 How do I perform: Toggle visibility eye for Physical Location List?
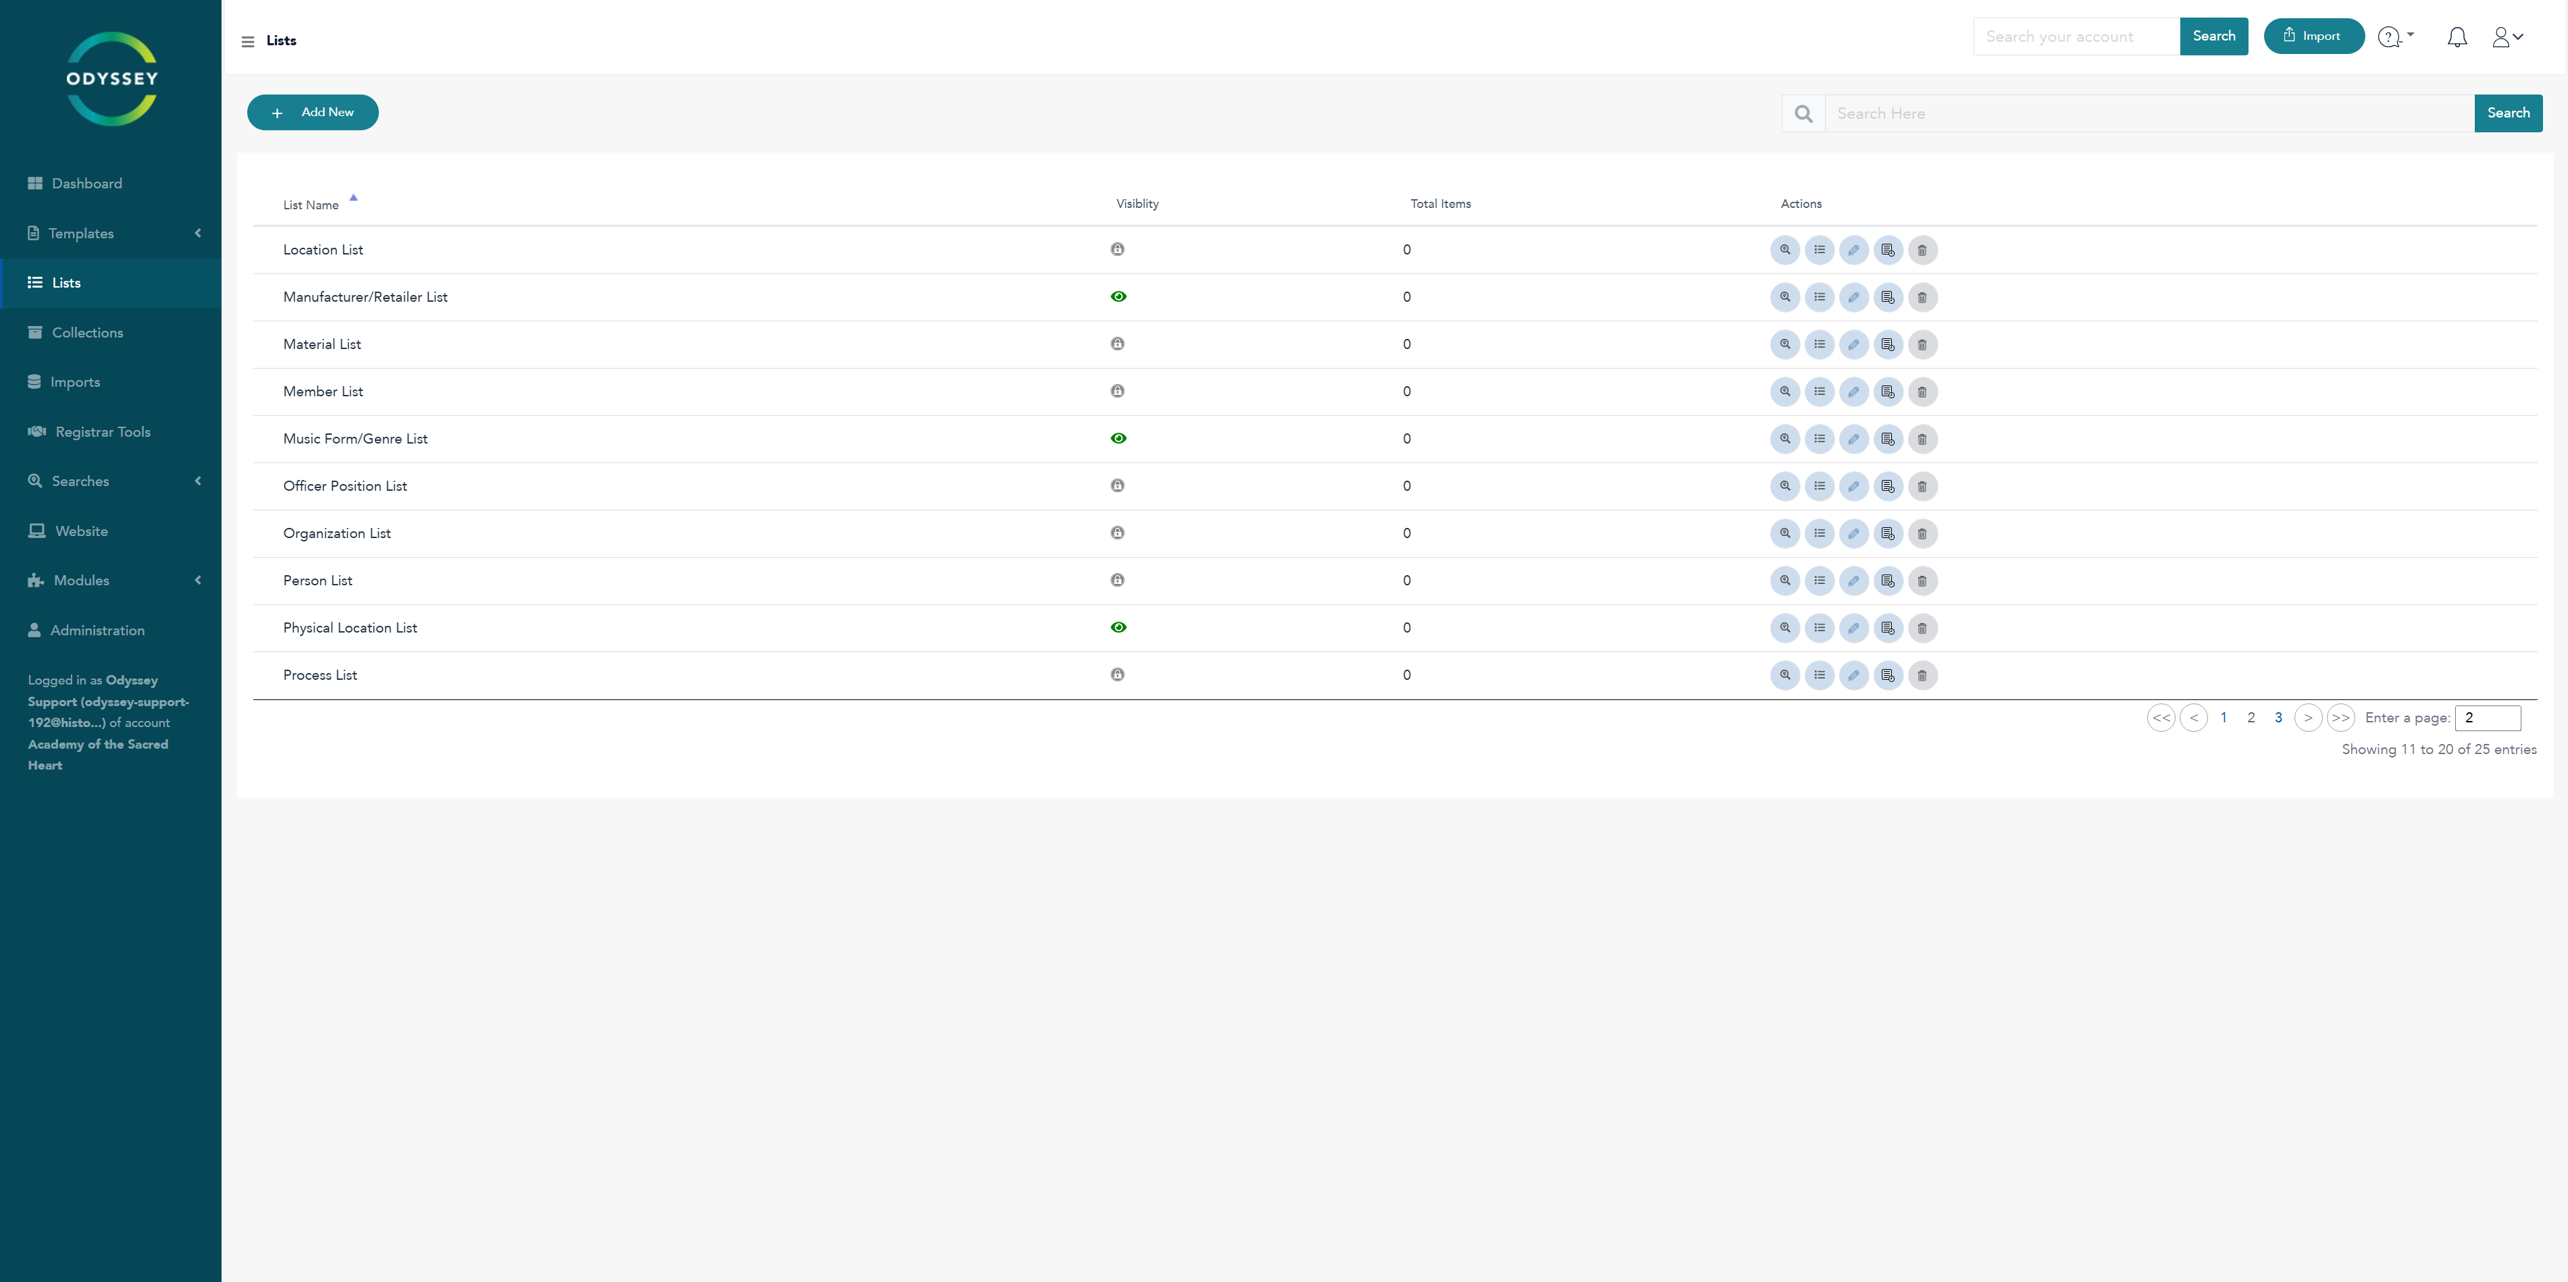pyautogui.click(x=1119, y=628)
